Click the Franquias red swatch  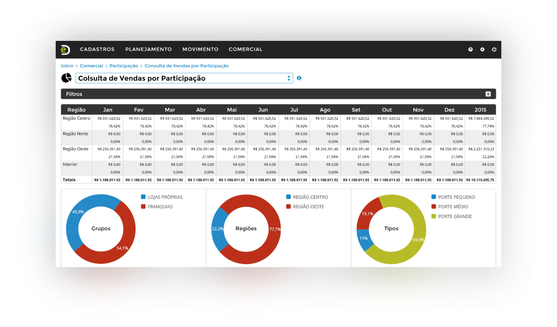pos(143,207)
